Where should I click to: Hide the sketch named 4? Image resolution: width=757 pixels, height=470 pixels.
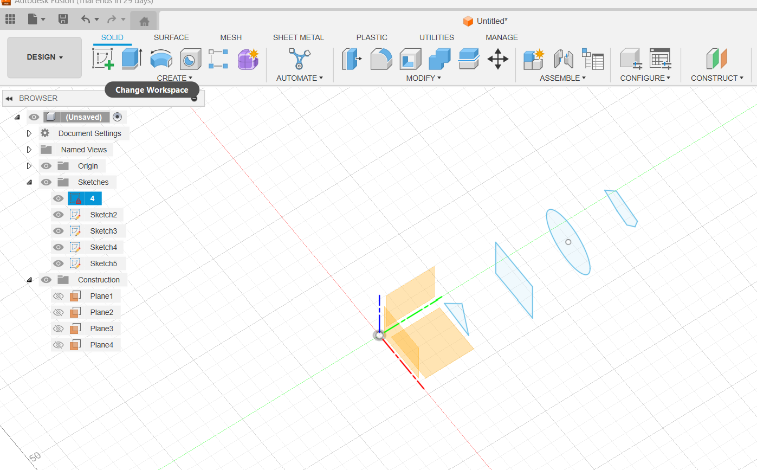tap(59, 198)
